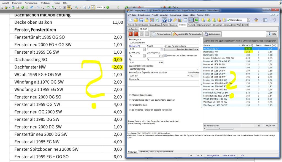Image resolution: width=282 pixels, height=162 pixels.
Task: Click the Fenstername input field
Action: pos(164,43)
